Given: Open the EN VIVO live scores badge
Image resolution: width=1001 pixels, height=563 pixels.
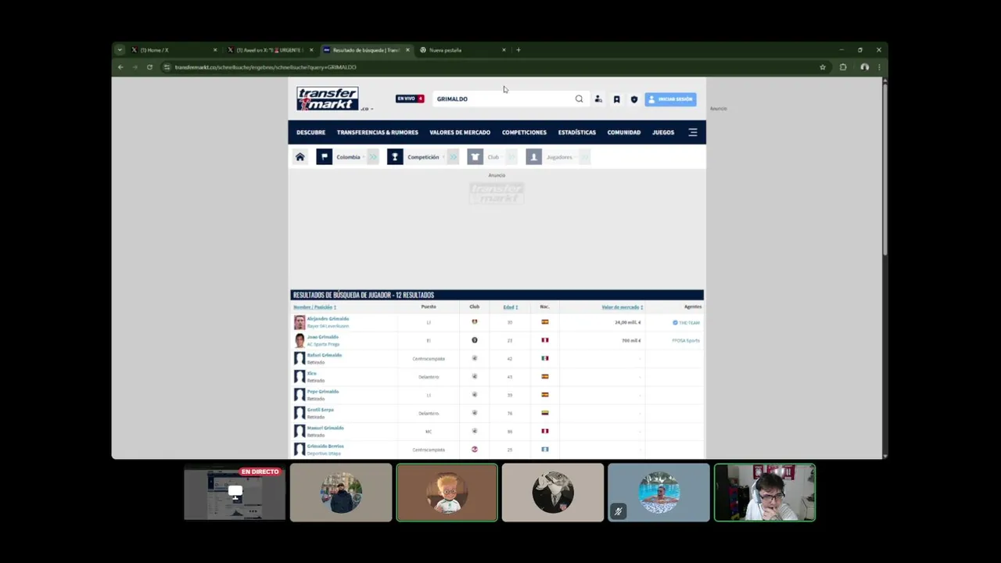Looking at the screenshot, I should (410, 99).
